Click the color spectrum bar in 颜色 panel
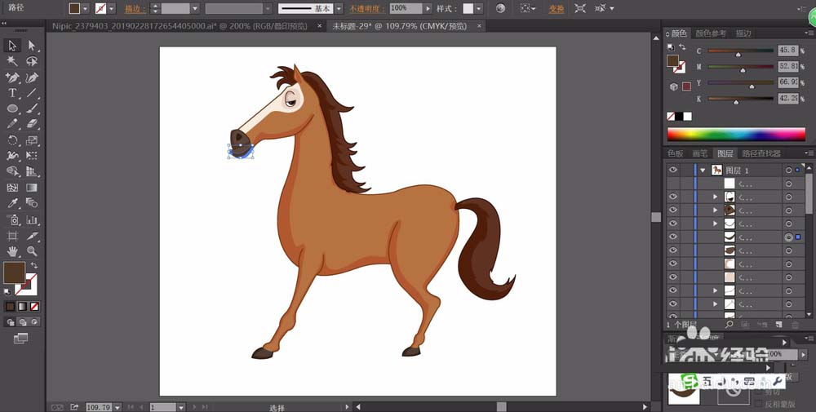The image size is (816, 412). (x=736, y=135)
